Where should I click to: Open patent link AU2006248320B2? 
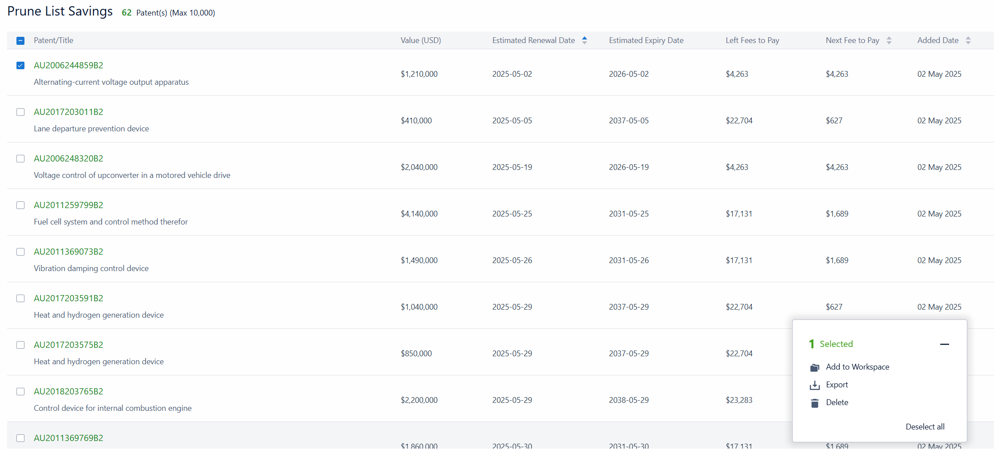(x=68, y=158)
